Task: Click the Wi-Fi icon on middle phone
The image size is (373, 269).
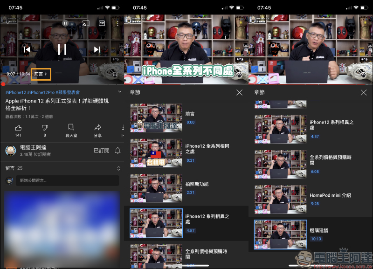Action: pyautogui.click(x=232, y=7)
